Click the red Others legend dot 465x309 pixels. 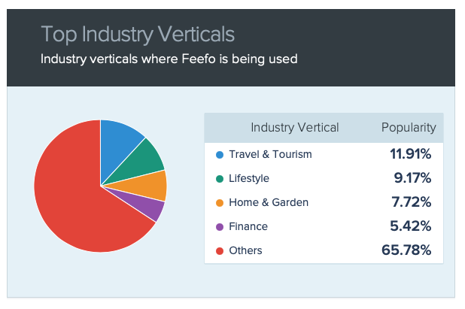point(220,251)
